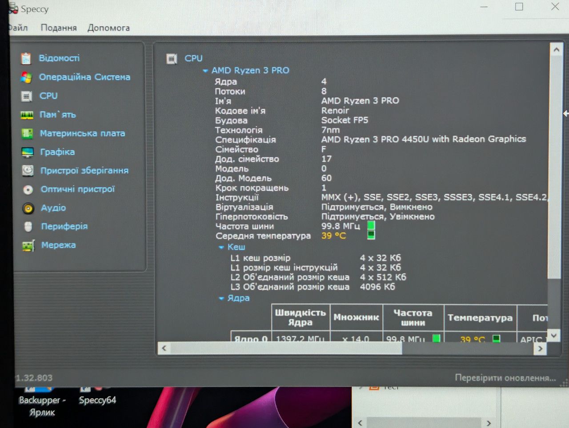Collapse the Кеш section
Image resolution: width=569 pixels, height=428 pixels.
click(x=221, y=248)
